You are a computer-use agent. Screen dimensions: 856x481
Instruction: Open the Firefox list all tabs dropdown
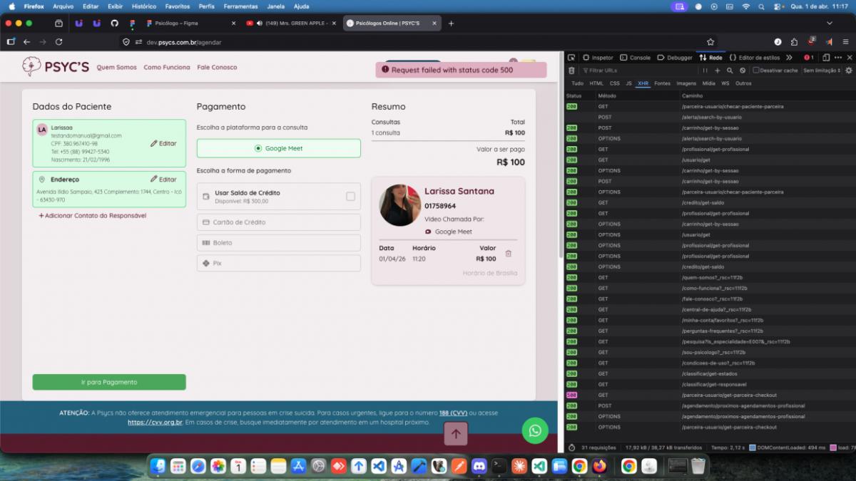(x=830, y=24)
